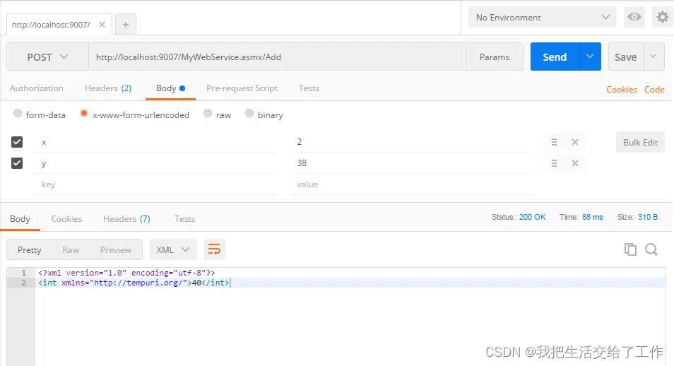Uncheck the y parameter checkbox
This screenshot has height=366, width=674.
(x=17, y=163)
